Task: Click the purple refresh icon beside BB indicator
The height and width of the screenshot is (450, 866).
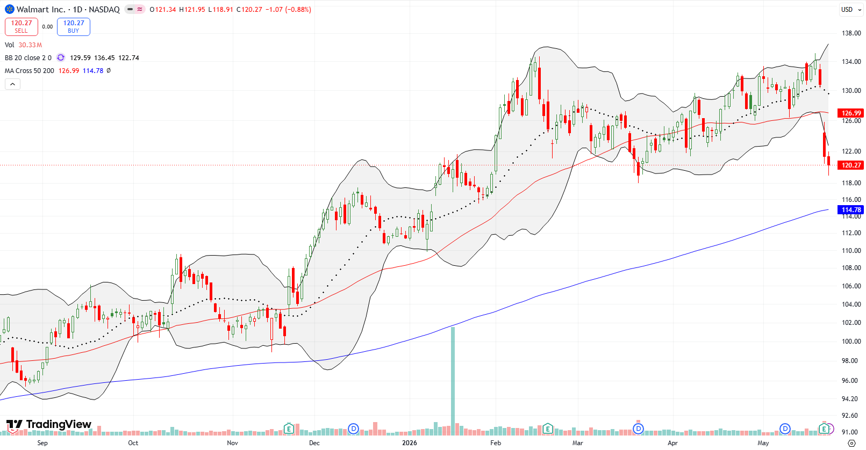Action: [61, 58]
